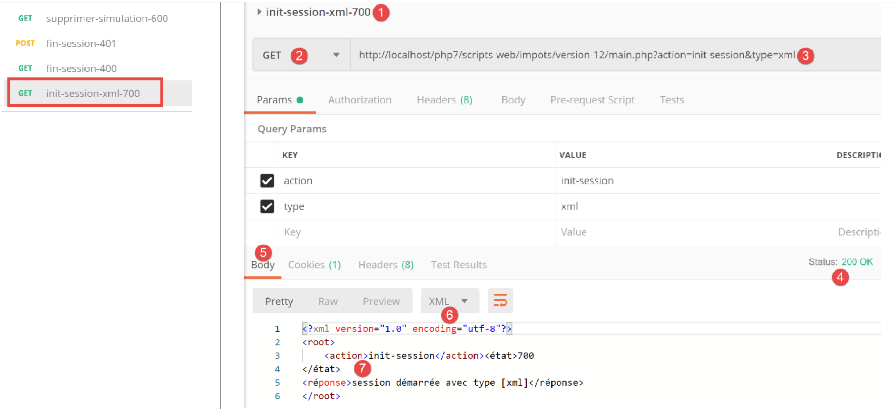Uncheck the action query param checkbox

(267, 181)
